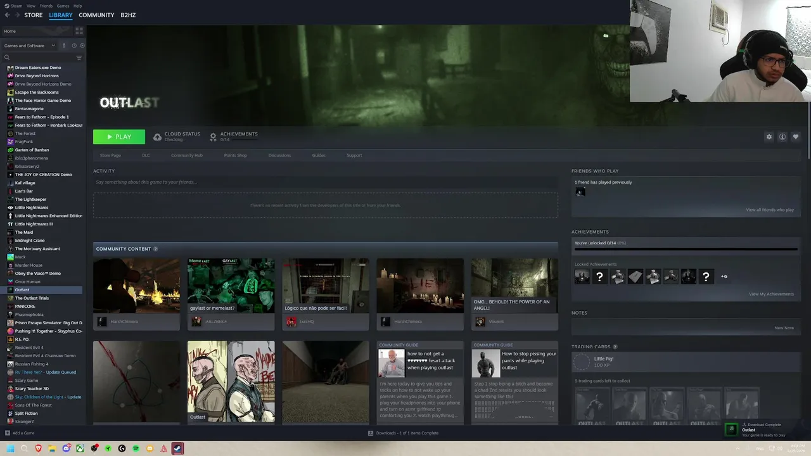This screenshot has width=811, height=456.
Task: Open the 'gaylast or memelast?' screenshot thumbnail
Action: coord(231,286)
